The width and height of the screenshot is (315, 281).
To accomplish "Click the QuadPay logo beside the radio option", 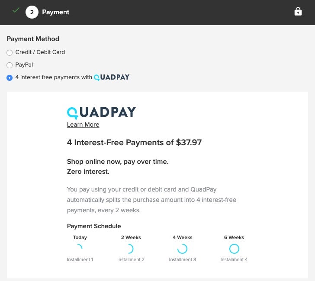I will point(112,77).
